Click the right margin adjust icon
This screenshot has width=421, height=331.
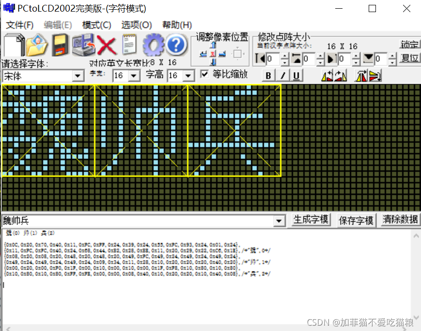332,59
